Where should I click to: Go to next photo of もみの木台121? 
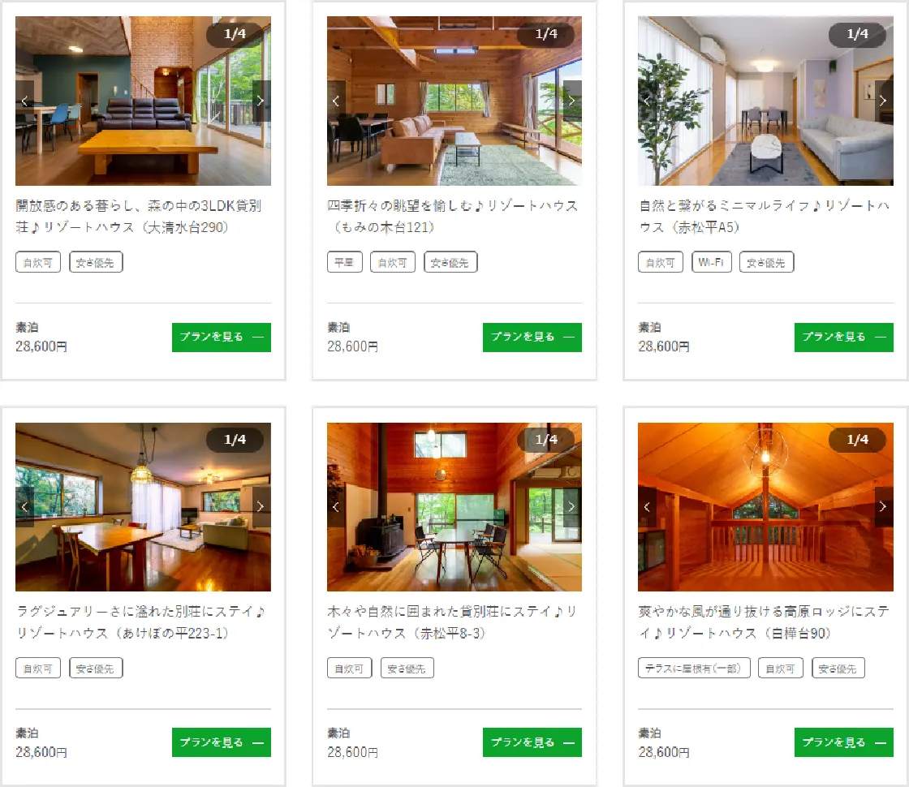[572, 101]
